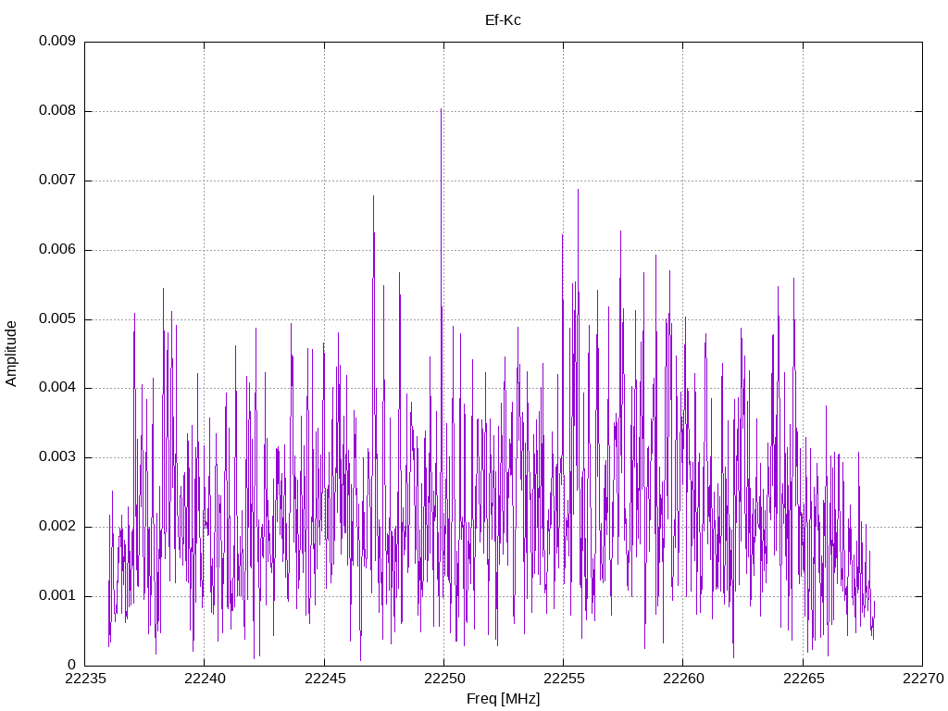Viewport: 948px width, 711px height.
Task: Click the x-axis tick label 22240
Action: [205, 679]
